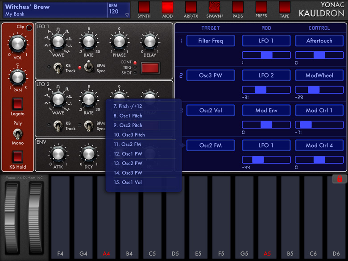This screenshot has width=348, height=261.
Task: Click the LFO 2 RATE knob
Action: click(x=88, y=99)
